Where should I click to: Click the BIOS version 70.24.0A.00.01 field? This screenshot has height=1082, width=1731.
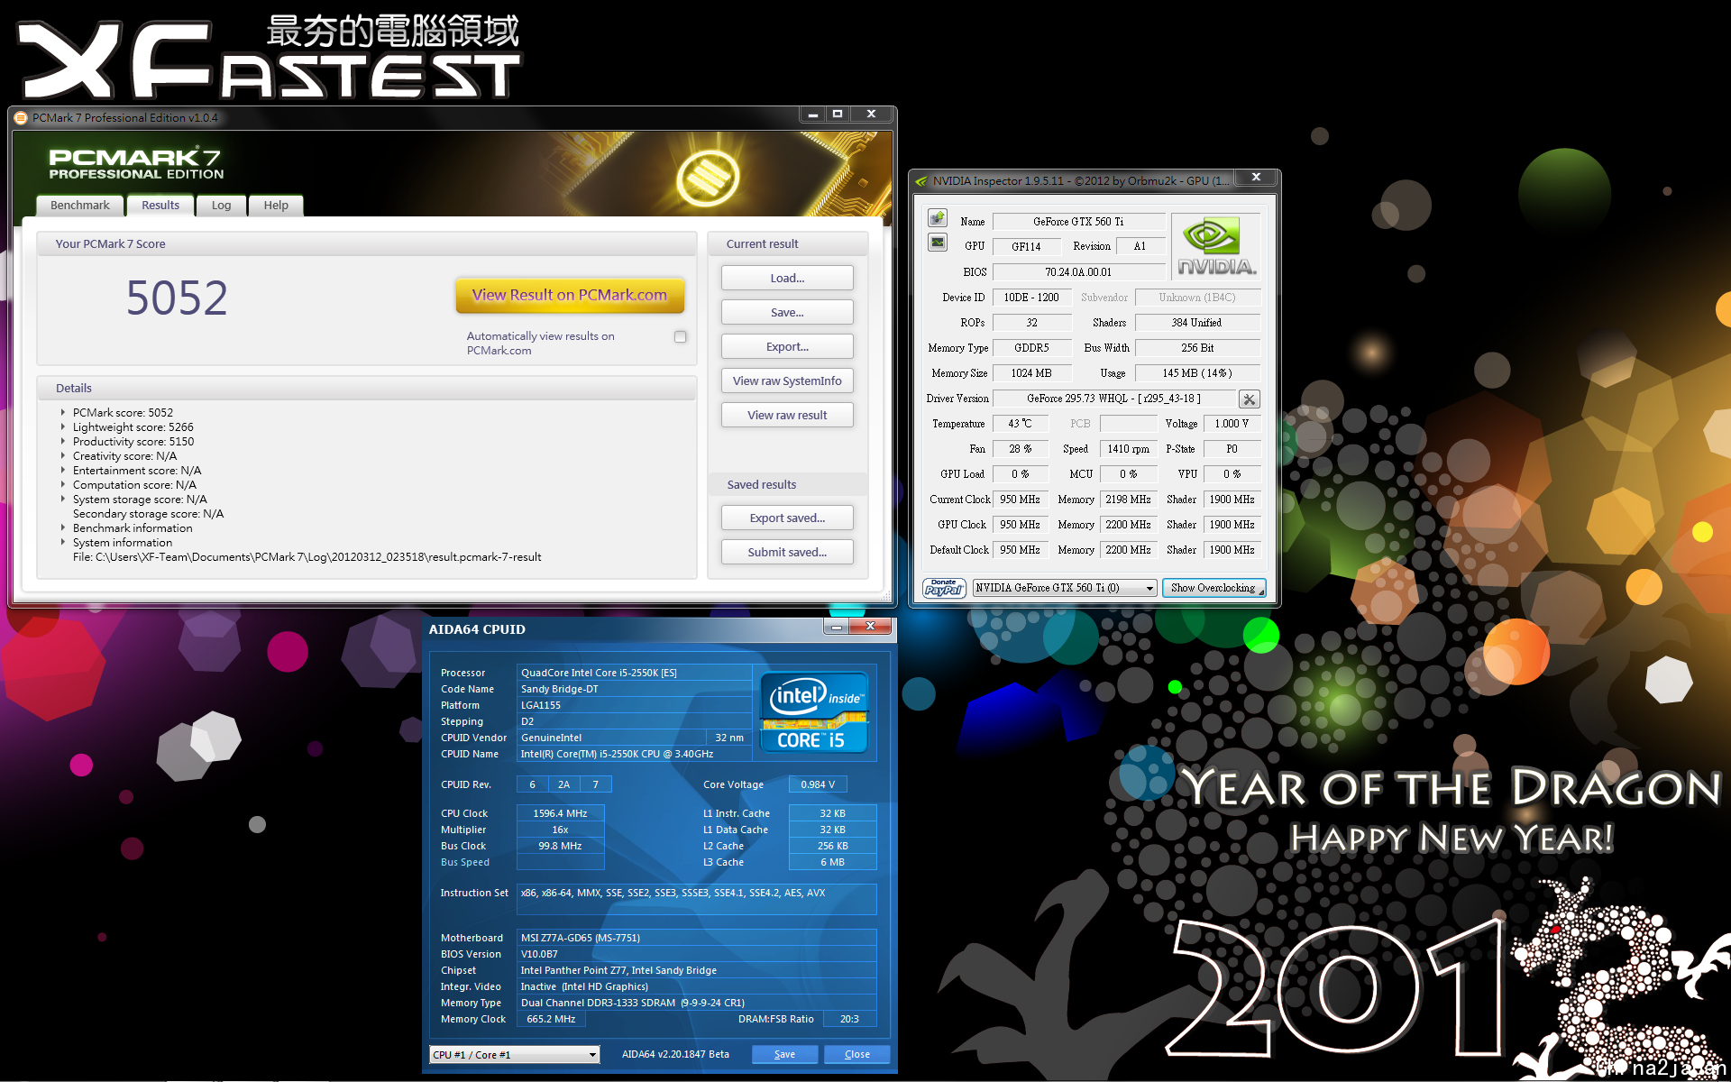click(1078, 271)
